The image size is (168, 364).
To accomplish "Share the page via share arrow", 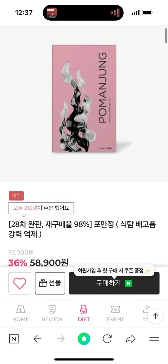I will [x=131, y=339].
